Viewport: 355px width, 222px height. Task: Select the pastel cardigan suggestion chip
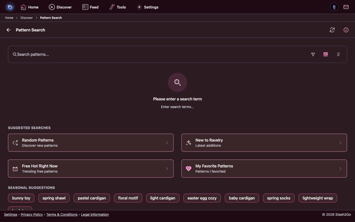91,198
